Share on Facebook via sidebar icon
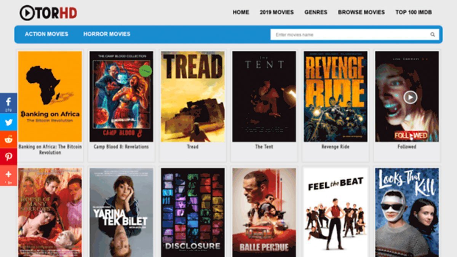The height and width of the screenshot is (257, 457). tap(8, 103)
